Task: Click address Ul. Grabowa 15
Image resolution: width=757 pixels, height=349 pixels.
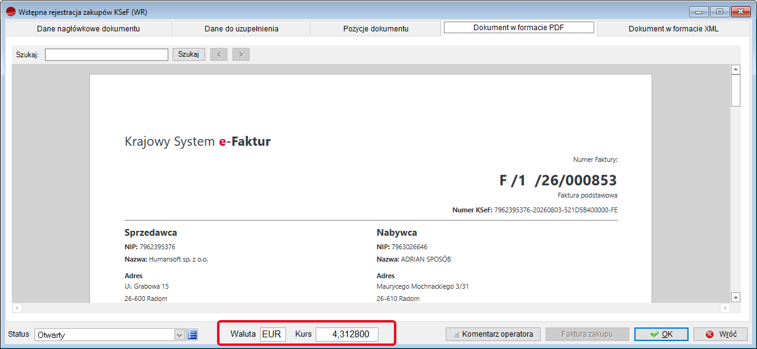Action: click(x=147, y=286)
